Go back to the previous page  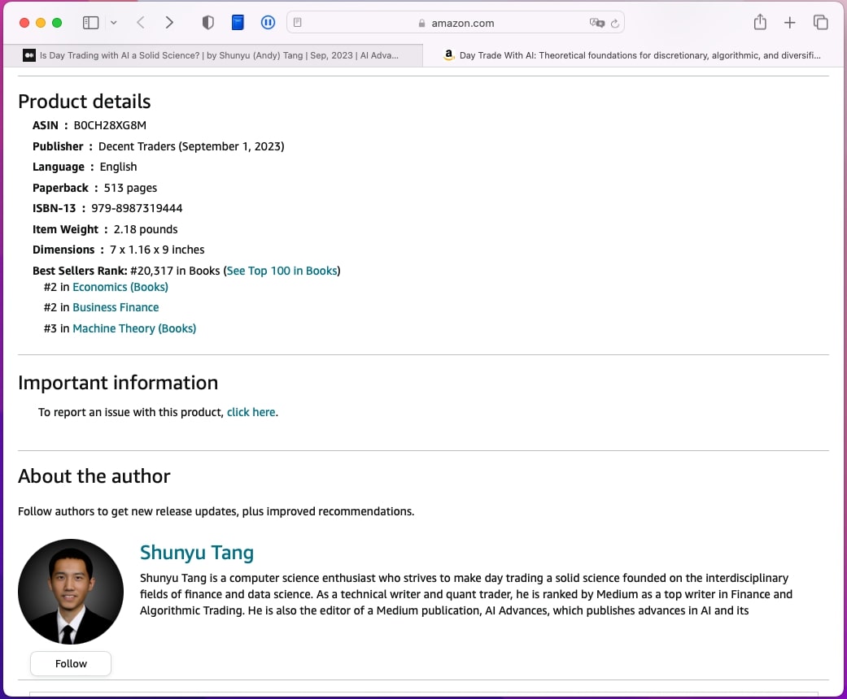[141, 23]
